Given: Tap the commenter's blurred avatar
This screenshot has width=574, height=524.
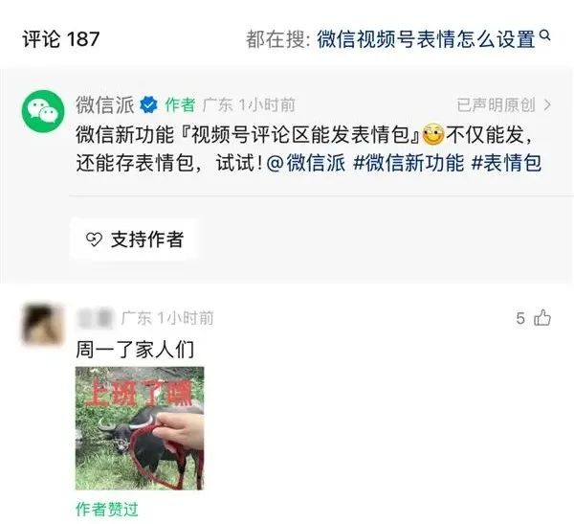Looking at the screenshot, I should click(x=42, y=324).
